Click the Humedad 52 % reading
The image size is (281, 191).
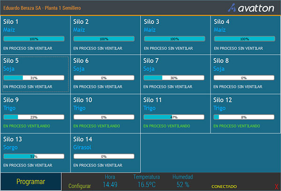(183, 185)
